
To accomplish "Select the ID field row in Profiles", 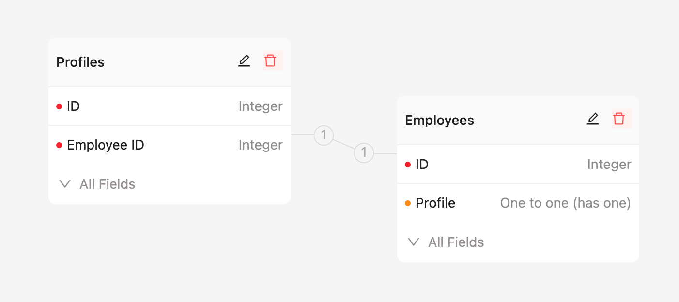I will (x=170, y=106).
